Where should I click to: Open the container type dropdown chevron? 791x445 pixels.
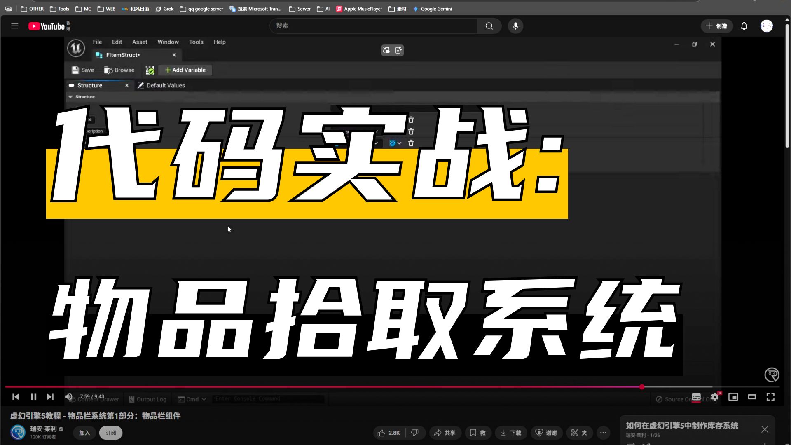399,143
